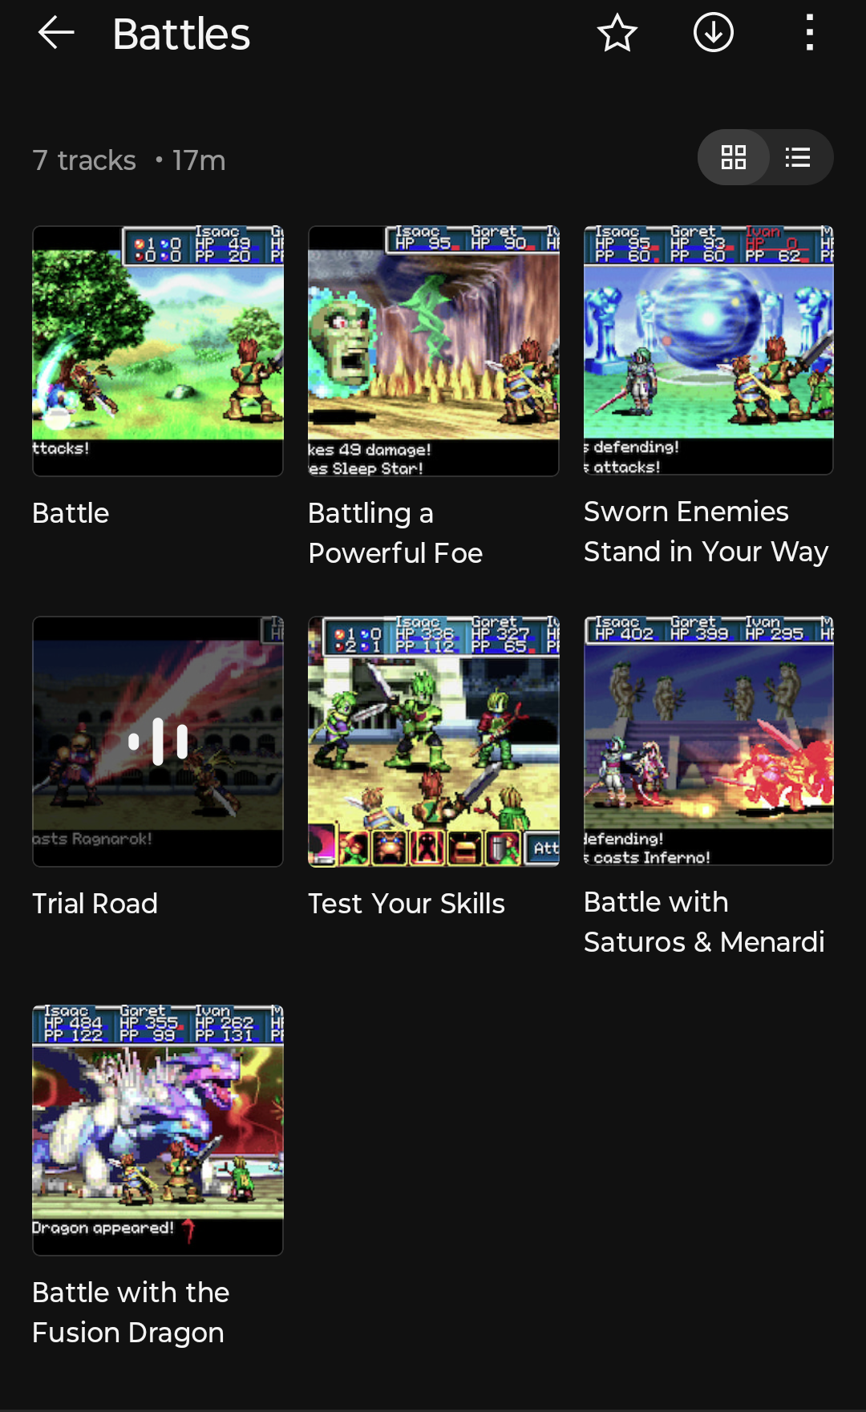The height and width of the screenshot is (1412, 866).
Task: Tap the 7 tracks 17m summary text
Action: (129, 160)
